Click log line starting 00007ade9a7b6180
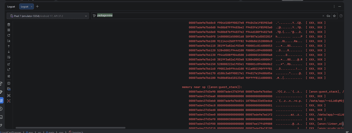Screen dimensions: 352x133 257,78
